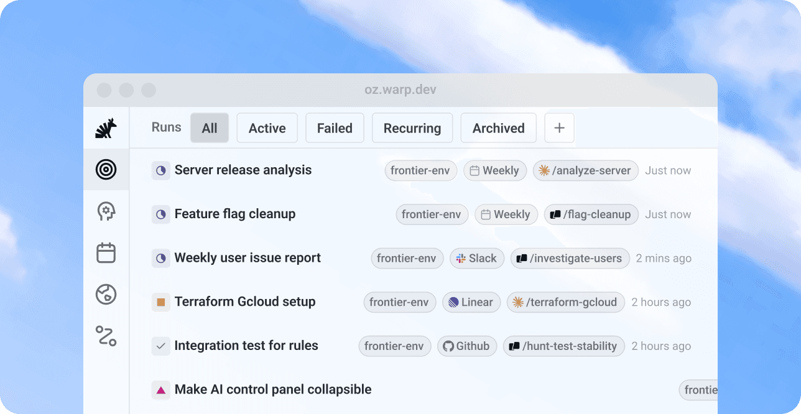The height and width of the screenshot is (414, 801).
Task: Open the Runs target icon in sidebar
Action: click(x=106, y=170)
